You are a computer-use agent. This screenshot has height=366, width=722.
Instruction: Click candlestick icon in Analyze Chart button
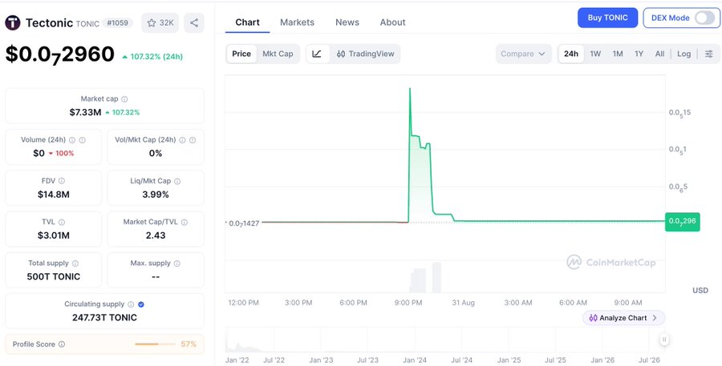[593, 318]
